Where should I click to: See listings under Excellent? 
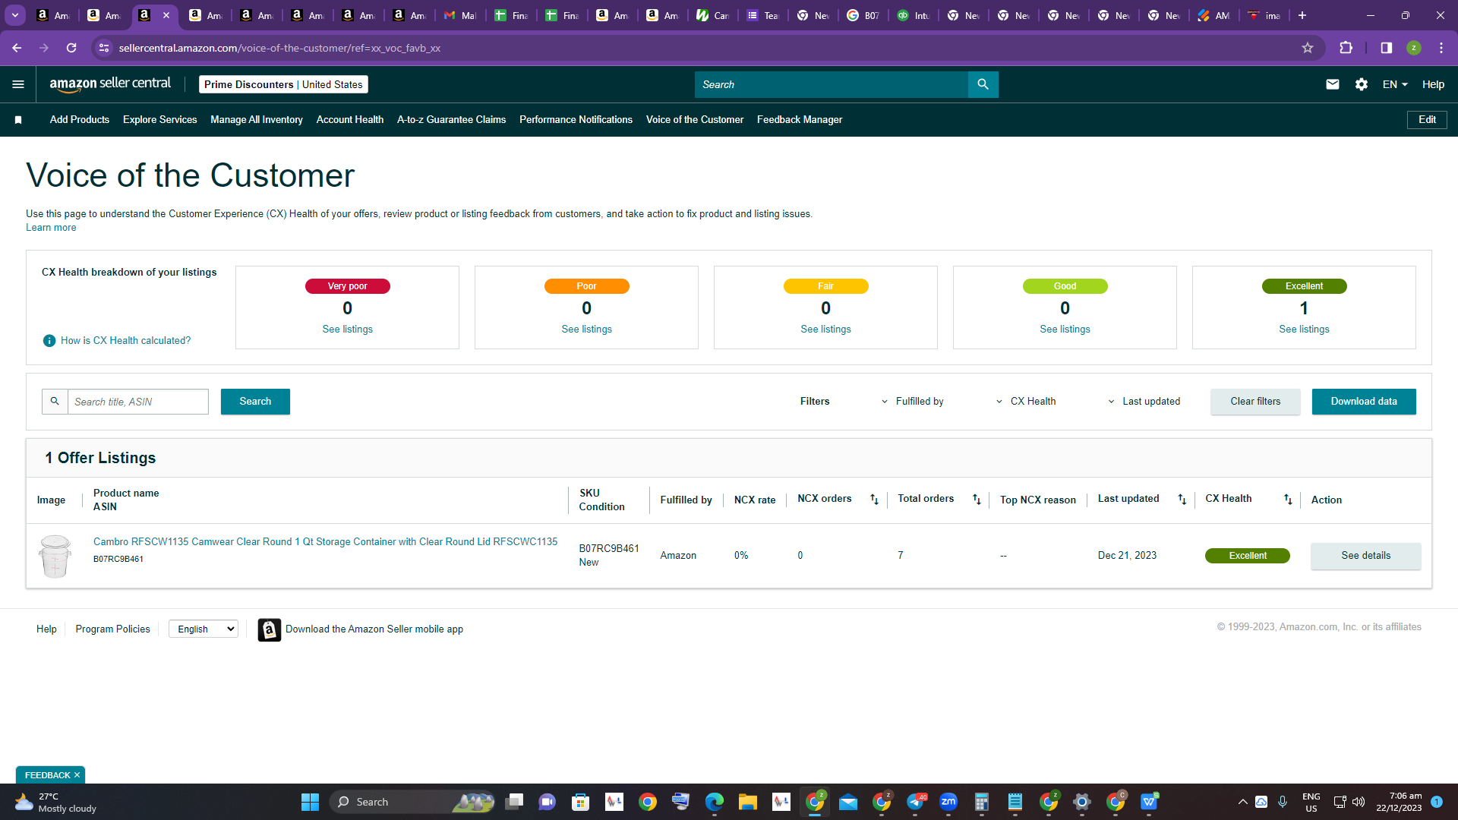(x=1304, y=330)
